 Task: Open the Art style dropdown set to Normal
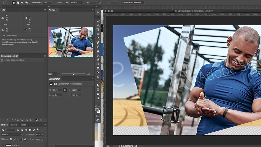(x=76, y=3)
